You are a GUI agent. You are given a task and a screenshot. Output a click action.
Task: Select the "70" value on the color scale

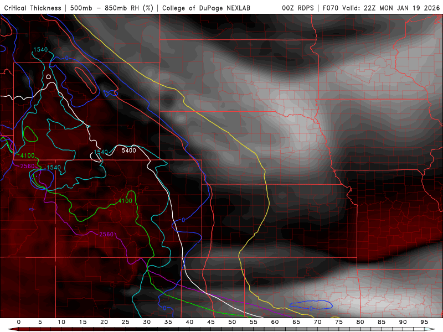317,322
